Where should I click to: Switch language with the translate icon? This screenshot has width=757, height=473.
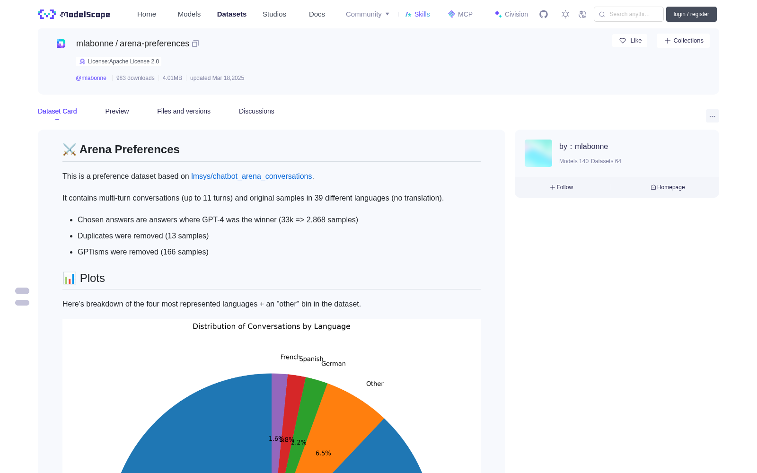(583, 14)
